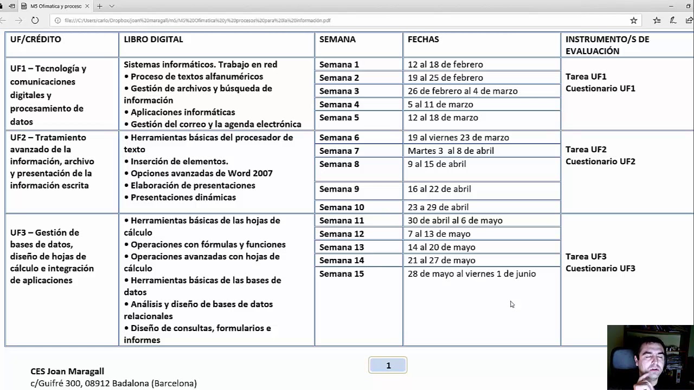Click the date 19 al viernes 23 de marzo
Image resolution: width=694 pixels, height=390 pixels.
(x=458, y=138)
